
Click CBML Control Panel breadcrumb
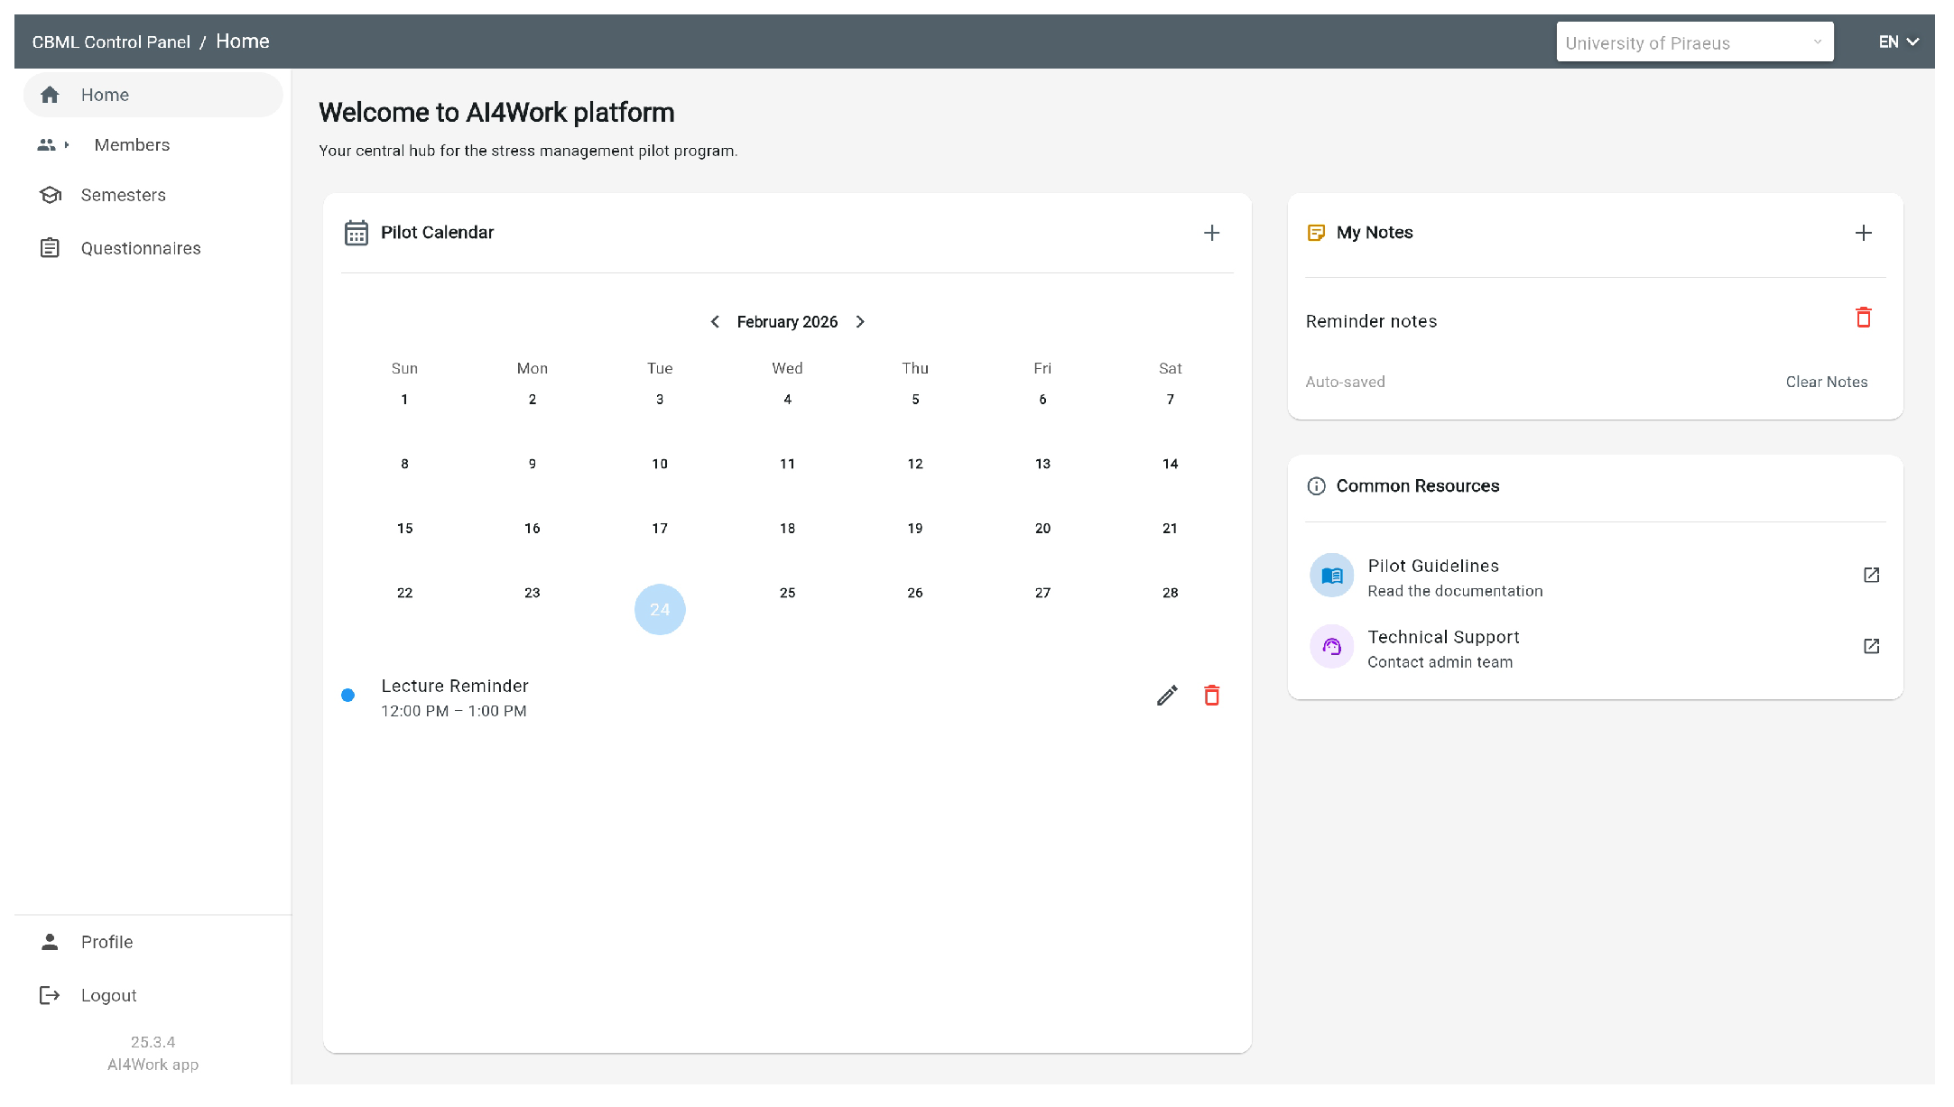pos(111,42)
